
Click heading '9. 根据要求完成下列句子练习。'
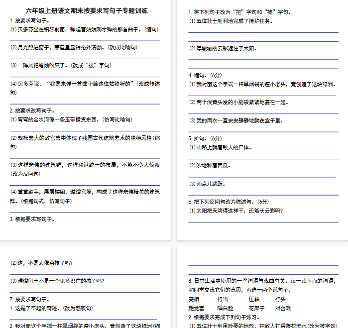[x=224, y=318]
